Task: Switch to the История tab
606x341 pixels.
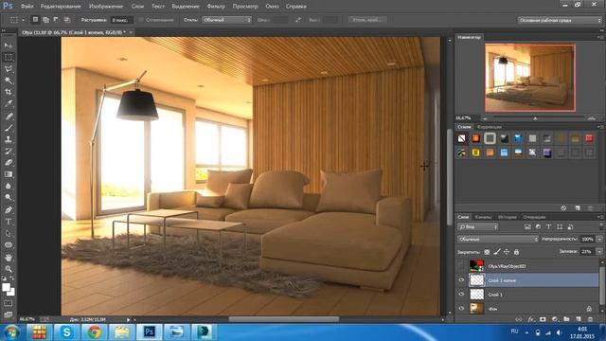Action: pos(508,217)
